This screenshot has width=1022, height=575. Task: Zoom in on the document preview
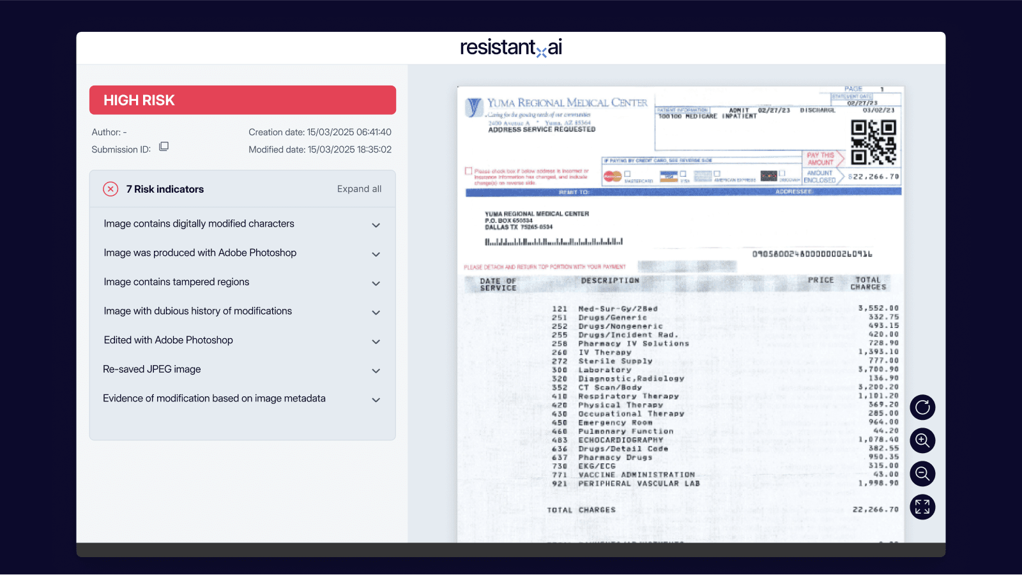click(x=922, y=440)
